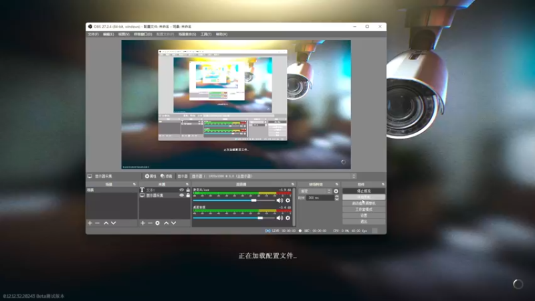Open the 渐变 transition type dropdown
Viewport: 535px width, 301px height.
pos(315,191)
